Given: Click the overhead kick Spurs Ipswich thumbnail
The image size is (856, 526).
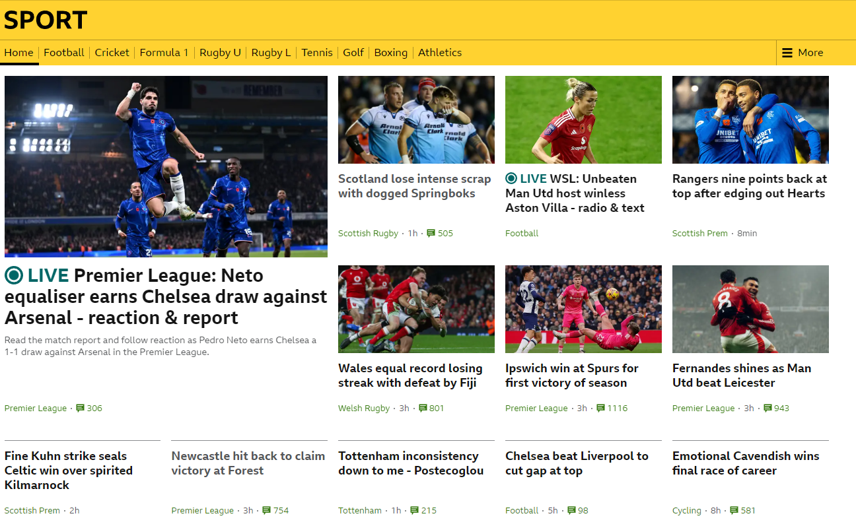Looking at the screenshot, I should 583,309.
